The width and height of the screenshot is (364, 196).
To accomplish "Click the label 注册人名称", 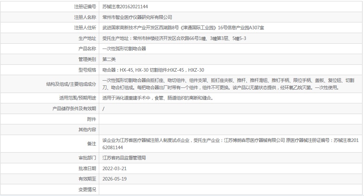I will point(85,17).
